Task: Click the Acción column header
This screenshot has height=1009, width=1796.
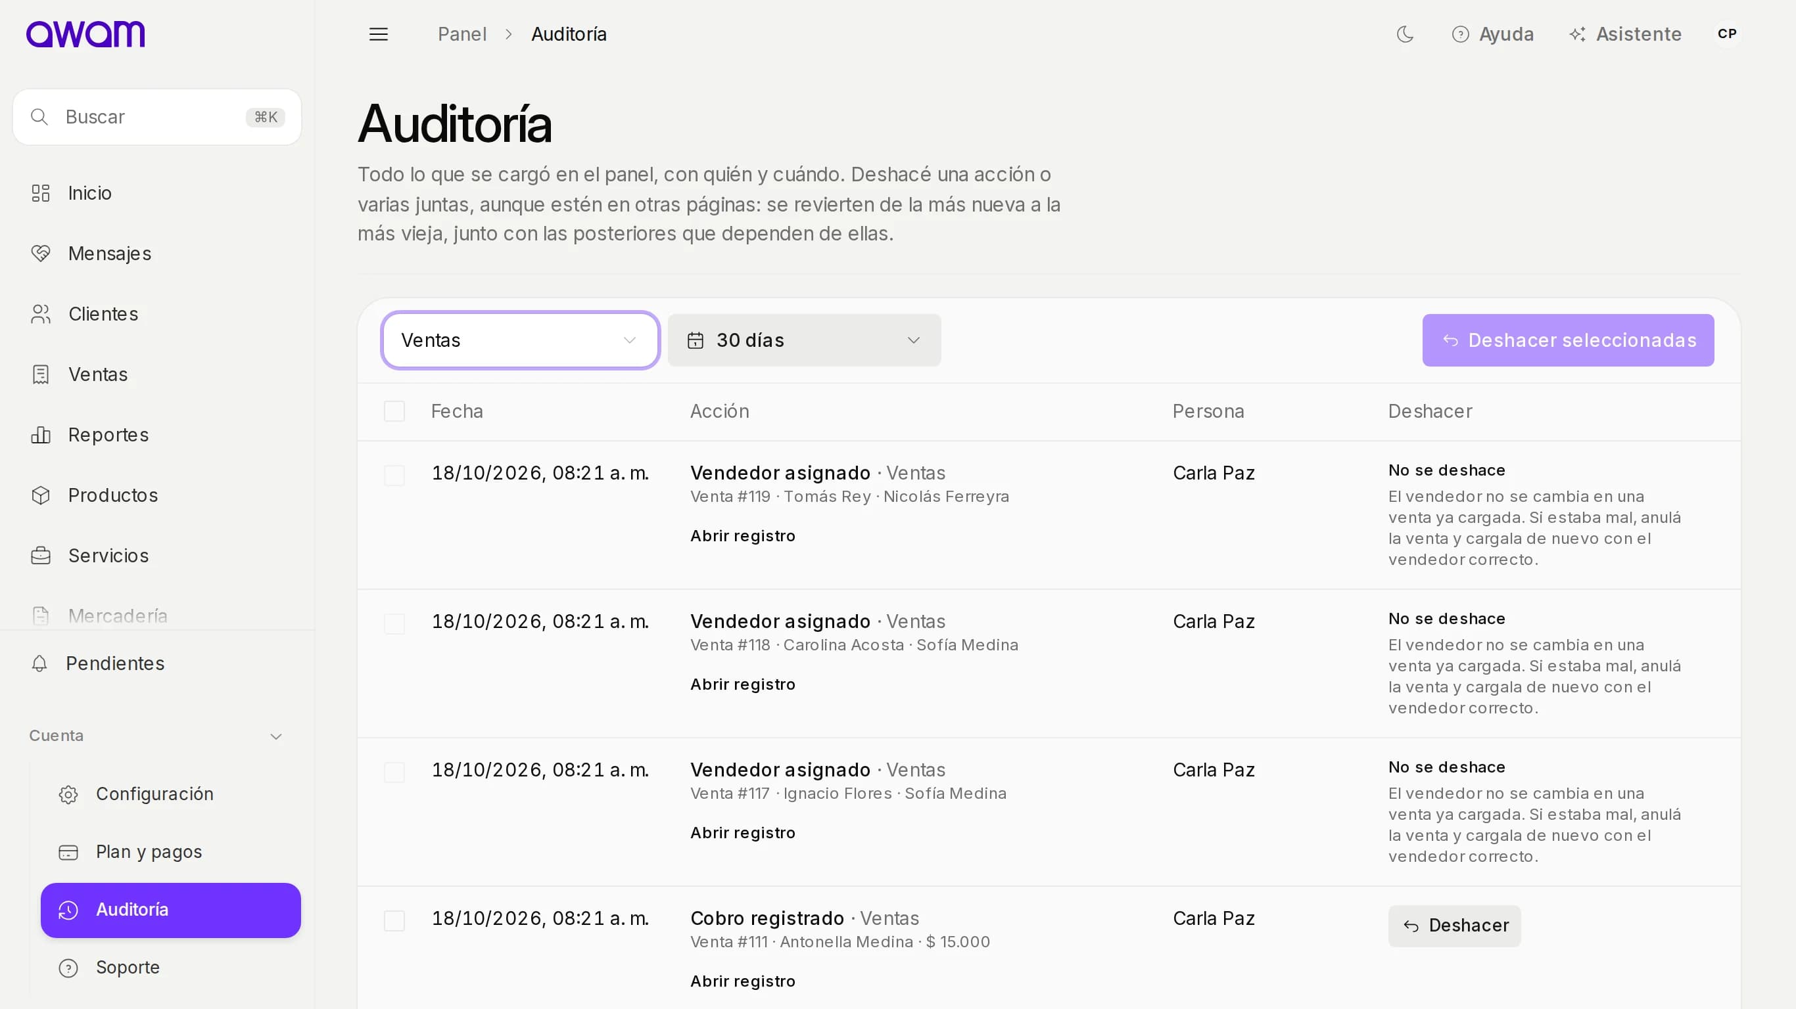Action: pos(719,411)
